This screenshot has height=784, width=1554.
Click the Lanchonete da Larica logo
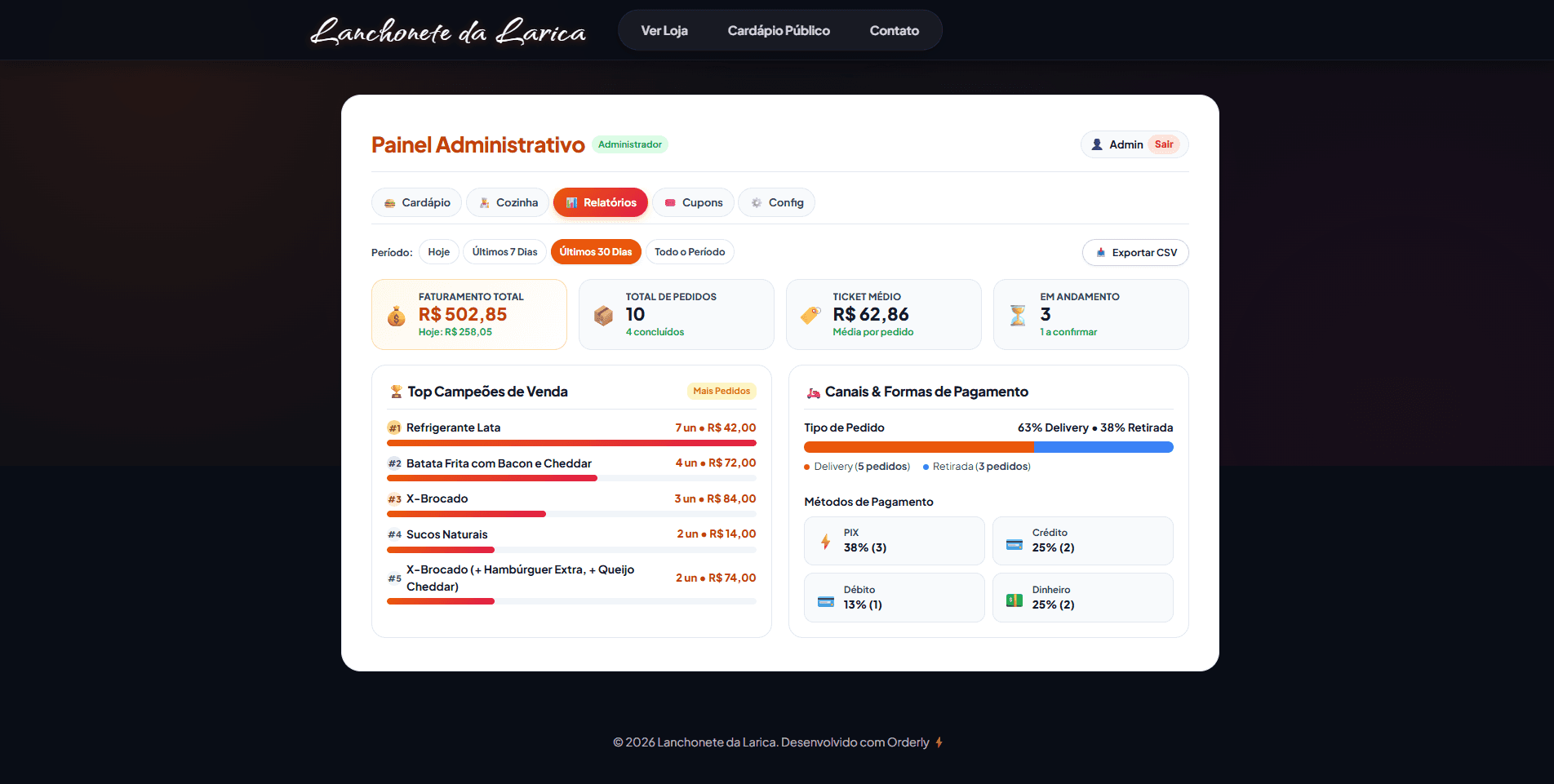(448, 31)
